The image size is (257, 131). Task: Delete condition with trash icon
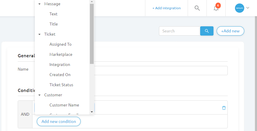(x=224, y=108)
